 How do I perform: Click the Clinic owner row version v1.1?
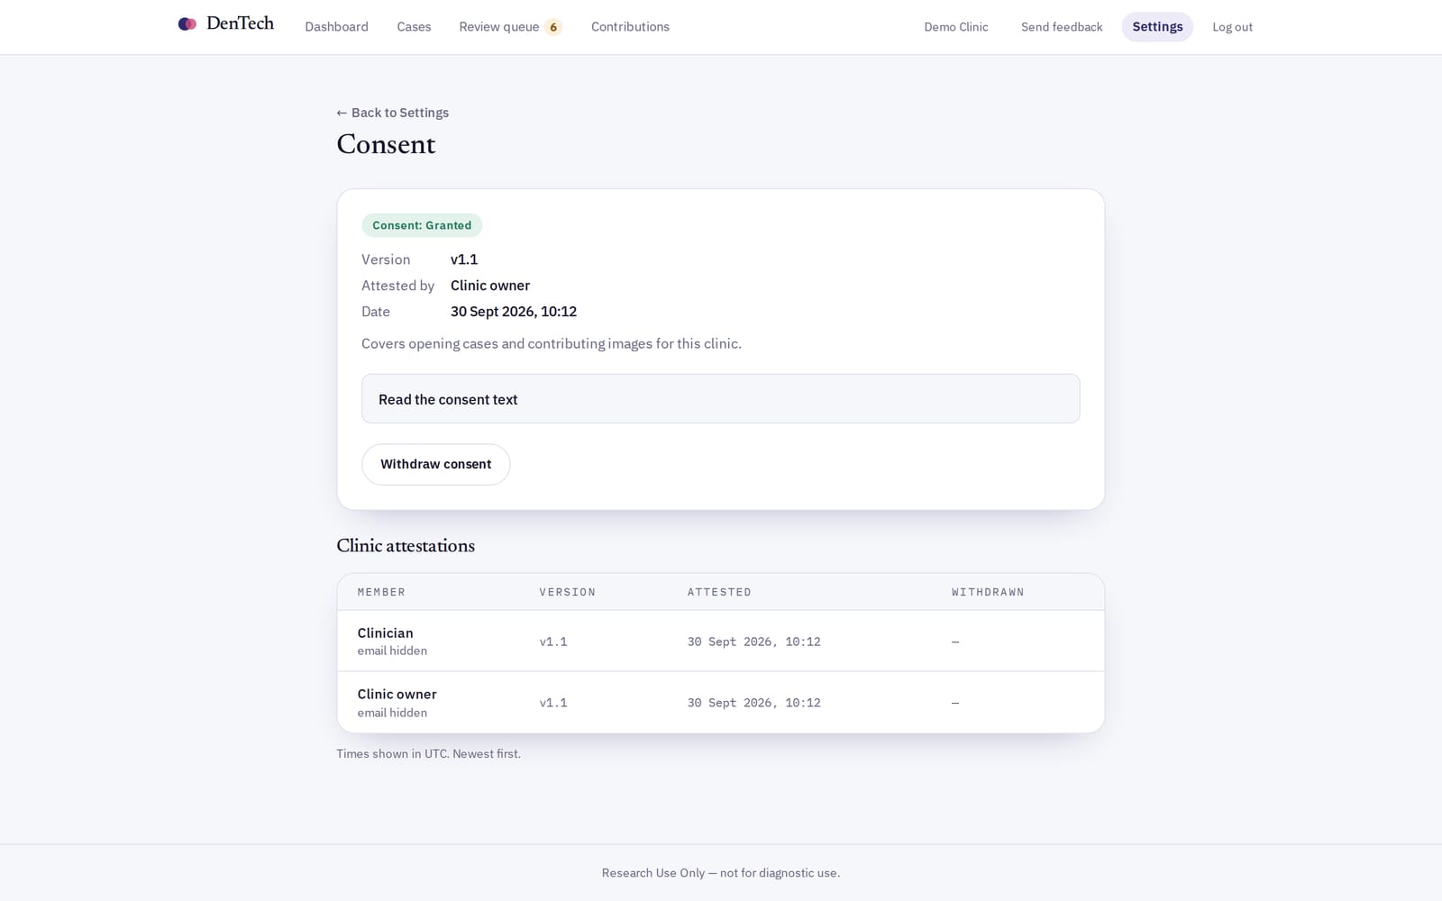(x=553, y=703)
